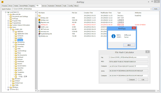Viewport: 161px width, 93px height.
Task: Expand the Program Files tree node
Action: [x=8, y=21]
